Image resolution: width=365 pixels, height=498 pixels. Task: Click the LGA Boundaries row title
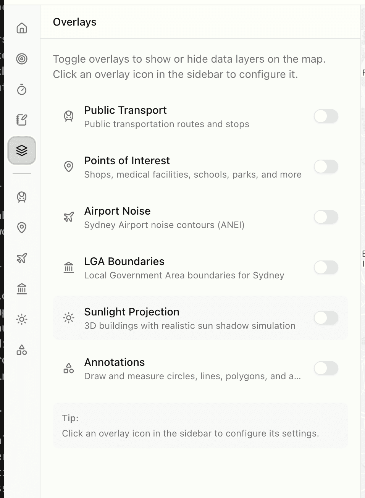pos(124,262)
